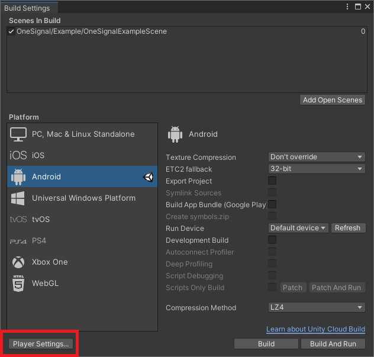Image resolution: width=374 pixels, height=357 pixels.
Task: Open the Texture Compression dropdown
Action: click(x=317, y=157)
